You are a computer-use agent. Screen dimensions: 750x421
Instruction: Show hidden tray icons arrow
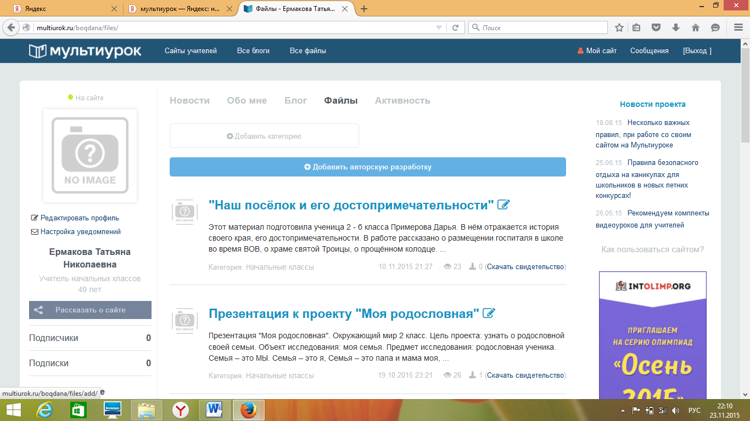pos(623,411)
